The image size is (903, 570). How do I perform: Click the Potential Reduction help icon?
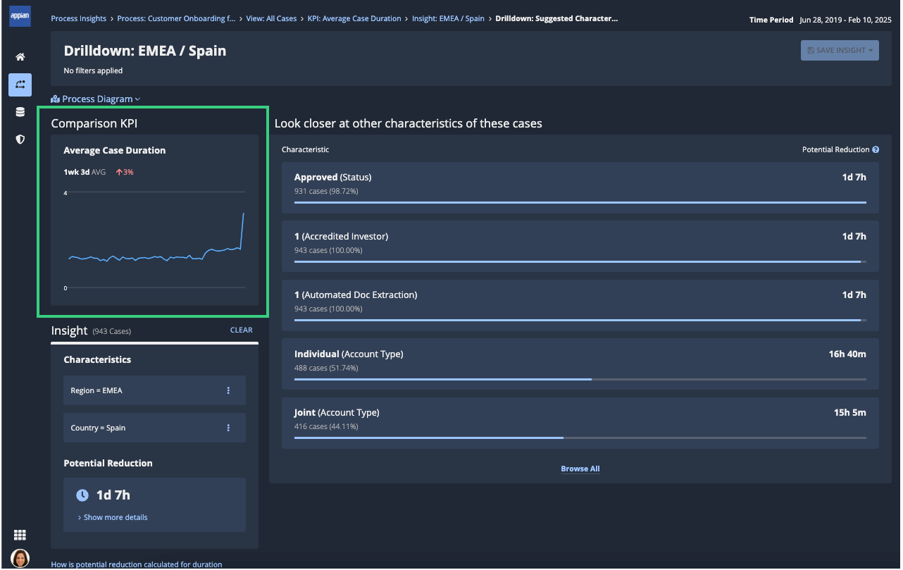[876, 150]
